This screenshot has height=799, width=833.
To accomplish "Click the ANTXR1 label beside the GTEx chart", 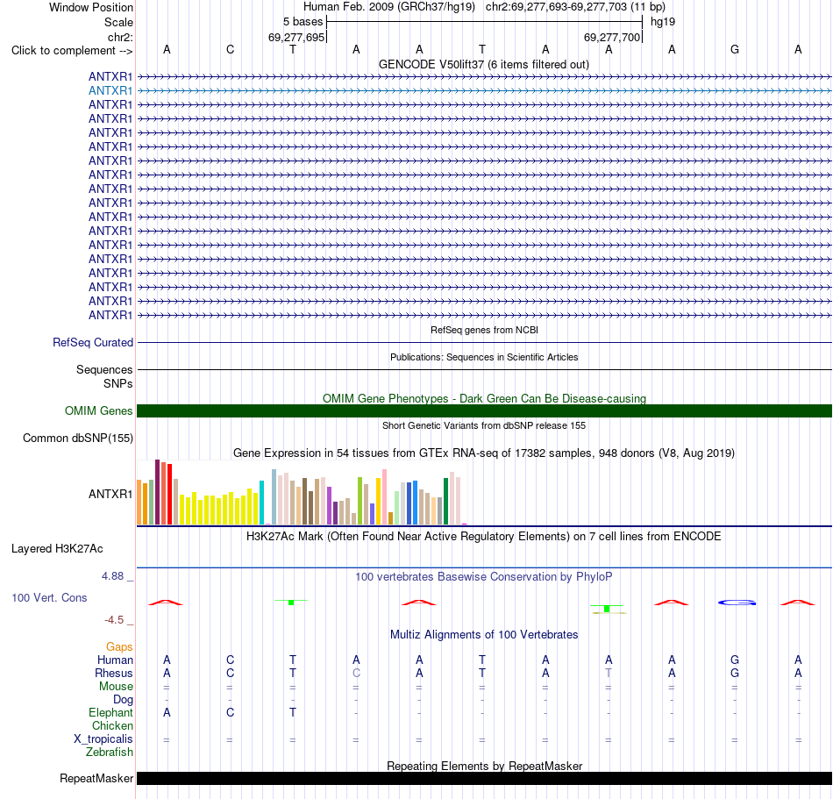I will click(x=110, y=494).
